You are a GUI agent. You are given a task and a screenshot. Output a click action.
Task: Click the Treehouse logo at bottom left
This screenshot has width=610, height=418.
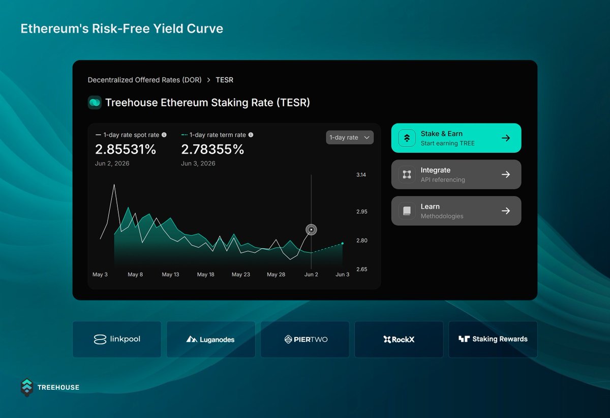point(50,387)
